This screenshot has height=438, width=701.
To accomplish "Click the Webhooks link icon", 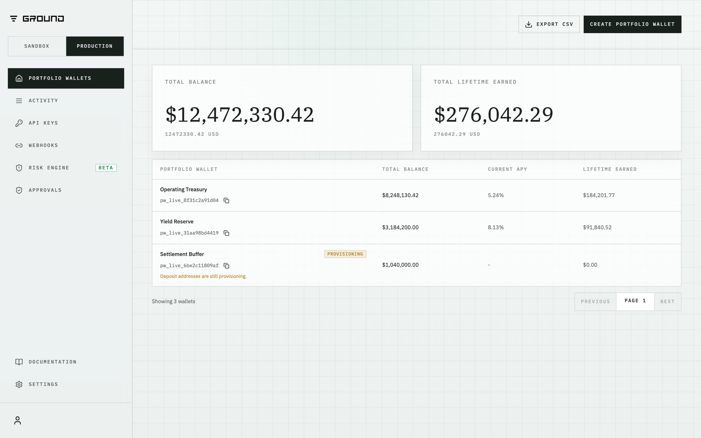I will [x=19, y=145].
